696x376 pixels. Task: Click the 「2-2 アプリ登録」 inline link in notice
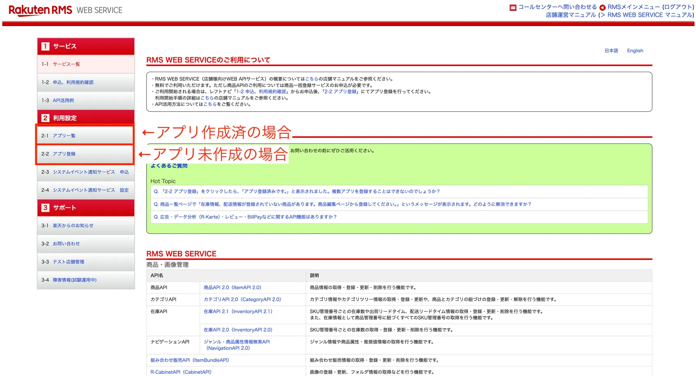pyautogui.click(x=340, y=92)
